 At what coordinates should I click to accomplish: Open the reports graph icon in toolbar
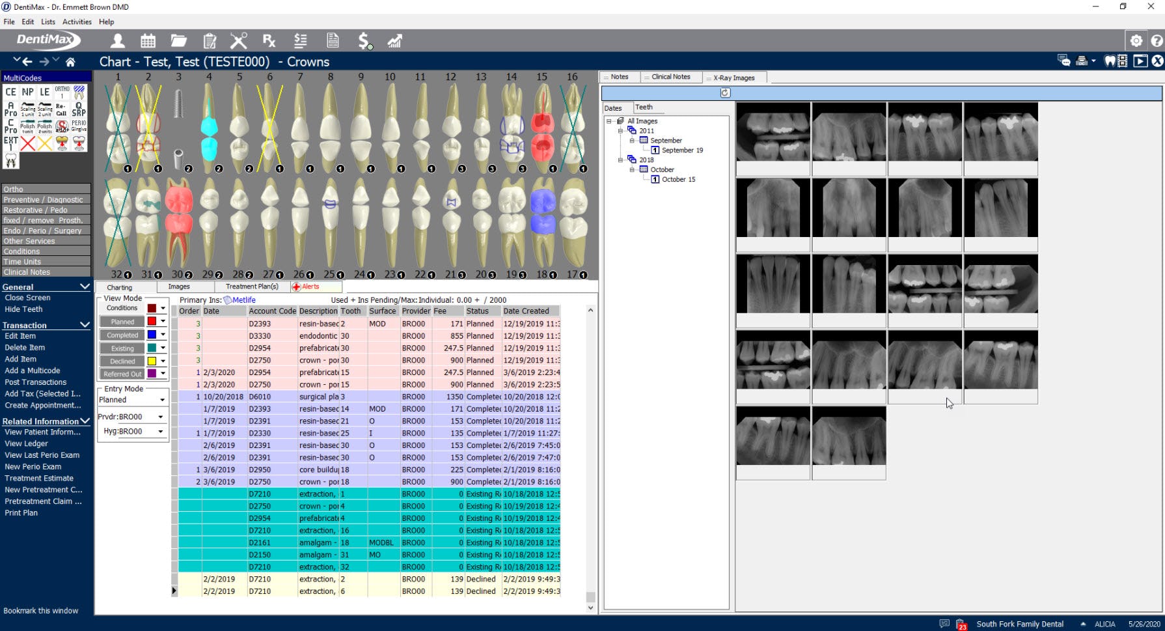coord(395,40)
